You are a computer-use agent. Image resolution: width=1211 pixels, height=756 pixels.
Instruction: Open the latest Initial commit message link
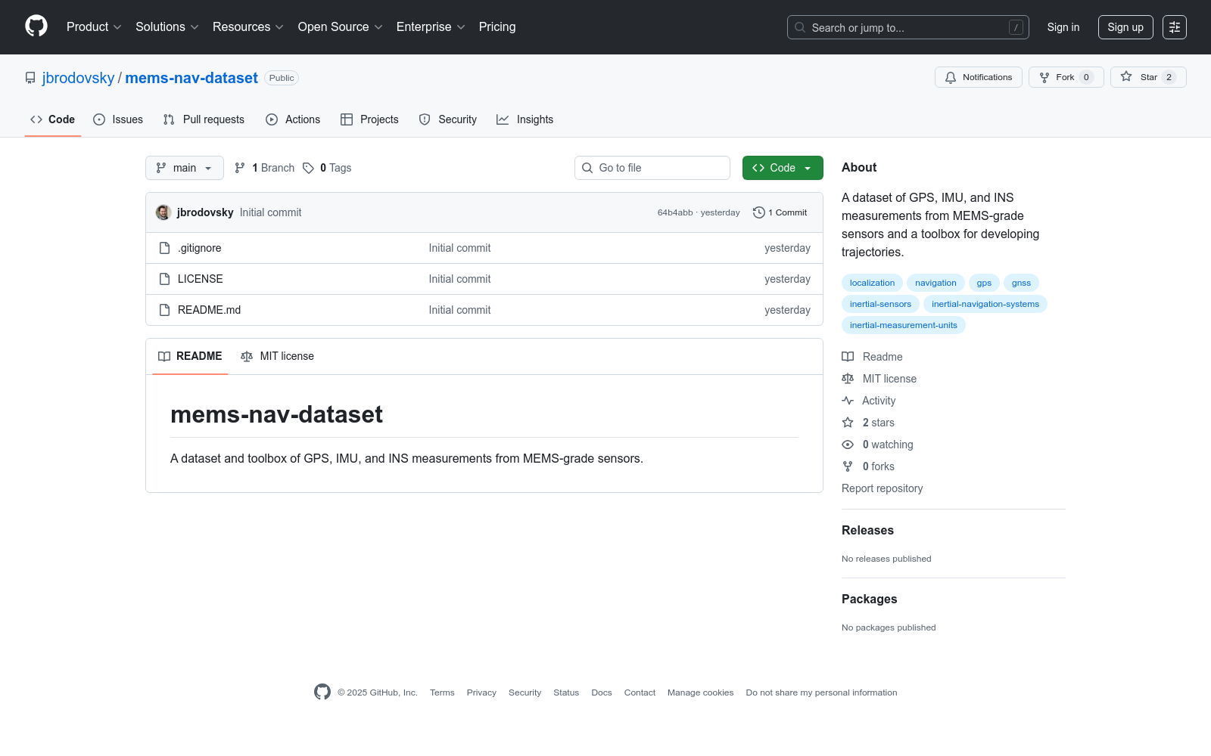[x=270, y=212]
